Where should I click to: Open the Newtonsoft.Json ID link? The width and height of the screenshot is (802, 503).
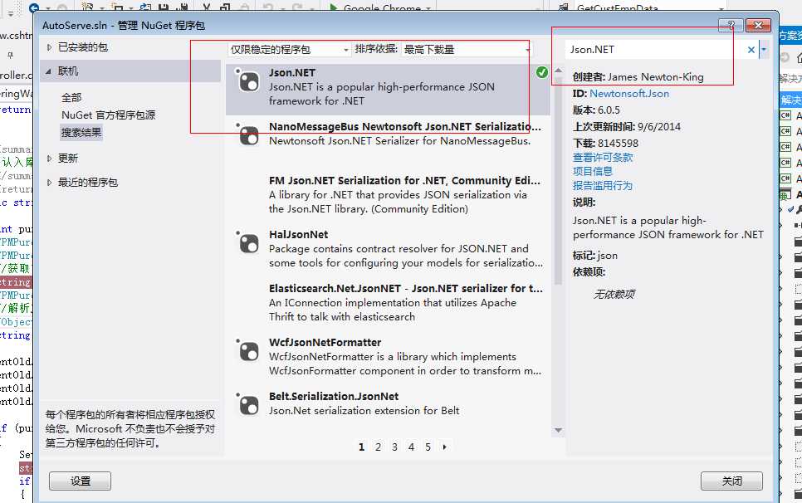coord(629,94)
